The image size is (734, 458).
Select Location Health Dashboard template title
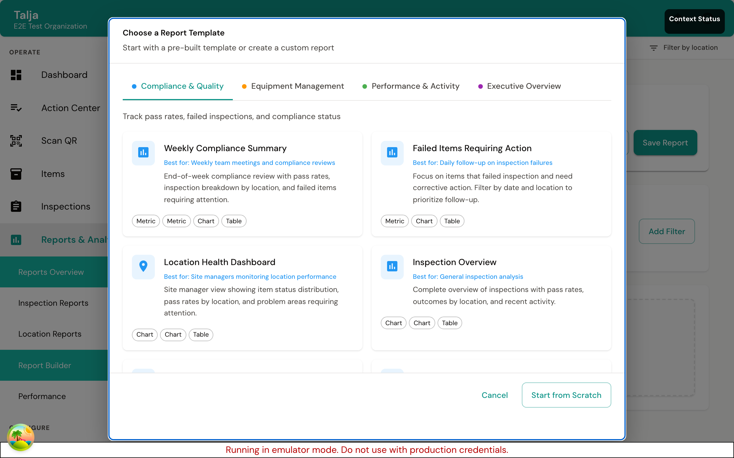(x=220, y=262)
